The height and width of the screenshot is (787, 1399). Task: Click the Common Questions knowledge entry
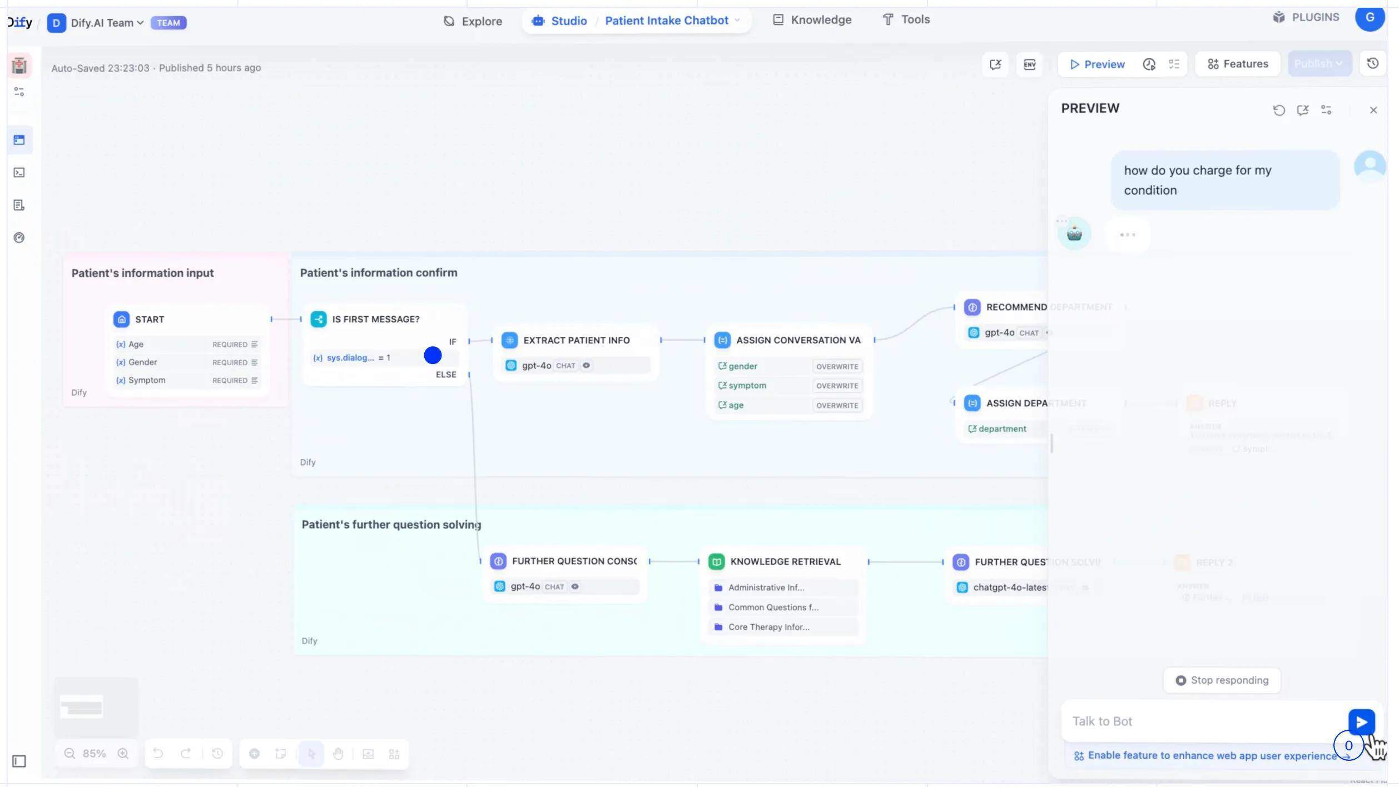tap(784, 607)
